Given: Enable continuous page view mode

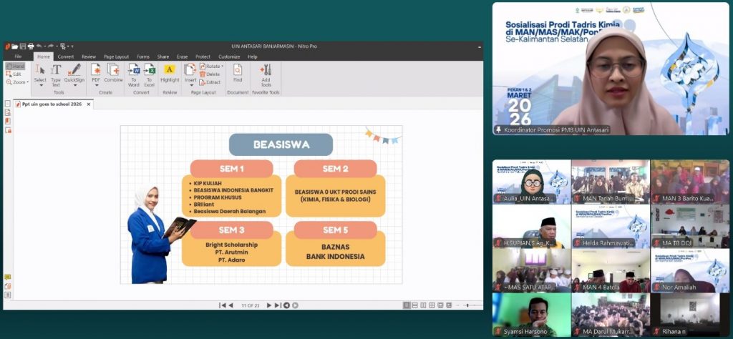Looking at the screenshot, I should click(415, 305).
